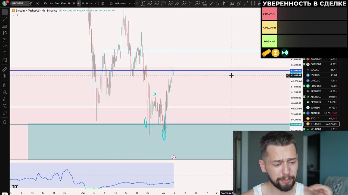Open ALGOUSD in the watchlist
The width and height of the screenshot is (348, 195).
pyautogui.click(x=321, y=97)
